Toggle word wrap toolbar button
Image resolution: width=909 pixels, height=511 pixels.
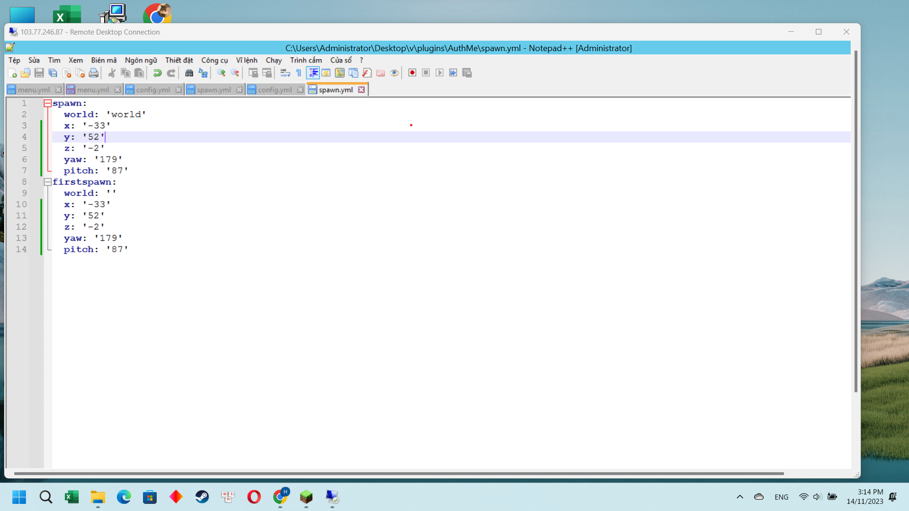pos(285,73)
